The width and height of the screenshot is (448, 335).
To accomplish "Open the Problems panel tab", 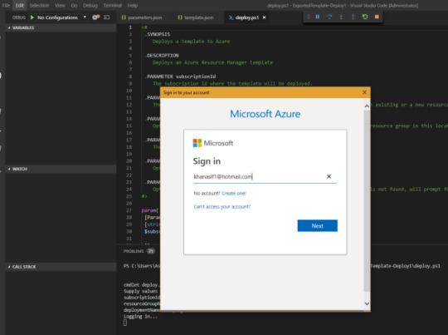I will coord(134,251).
